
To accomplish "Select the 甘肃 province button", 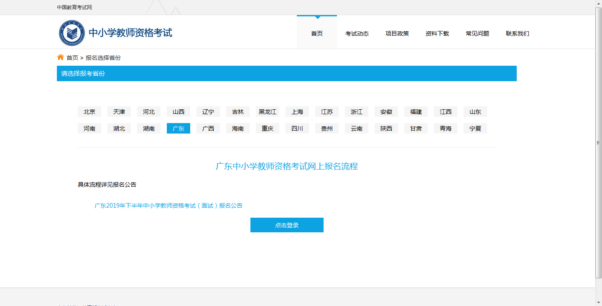I will (x=416, y=129).
